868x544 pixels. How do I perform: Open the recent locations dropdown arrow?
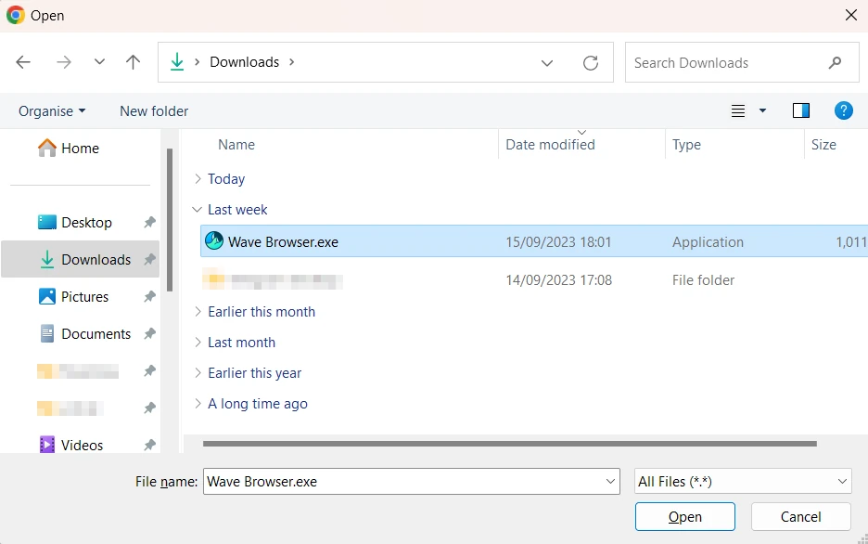[x=99, y=62]
